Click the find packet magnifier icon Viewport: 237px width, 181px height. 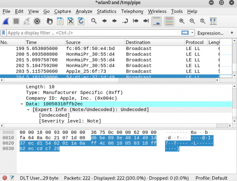[94, 21]
